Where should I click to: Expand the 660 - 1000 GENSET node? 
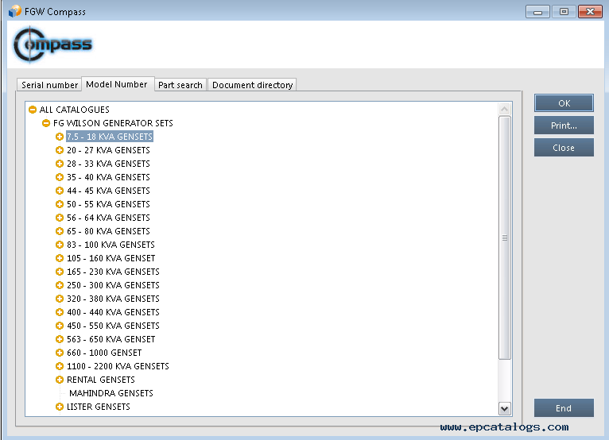pos(60,353)
